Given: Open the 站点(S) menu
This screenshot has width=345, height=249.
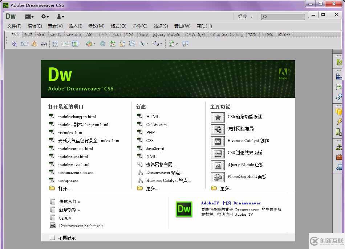Looking at the screenshot, I should [161, 26].
